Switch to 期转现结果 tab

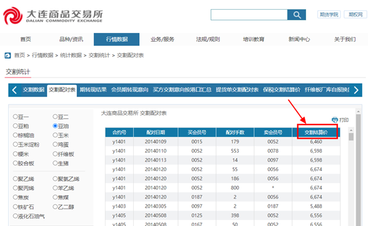tap(93, 90)
